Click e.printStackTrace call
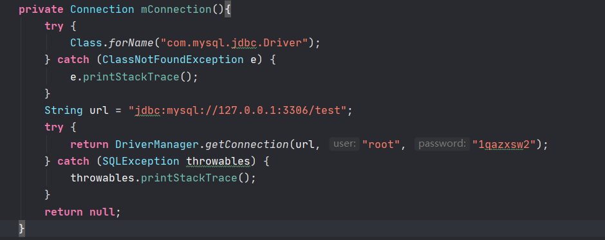The height and width of the screenshot is (240, 605). tap(134, 77)
